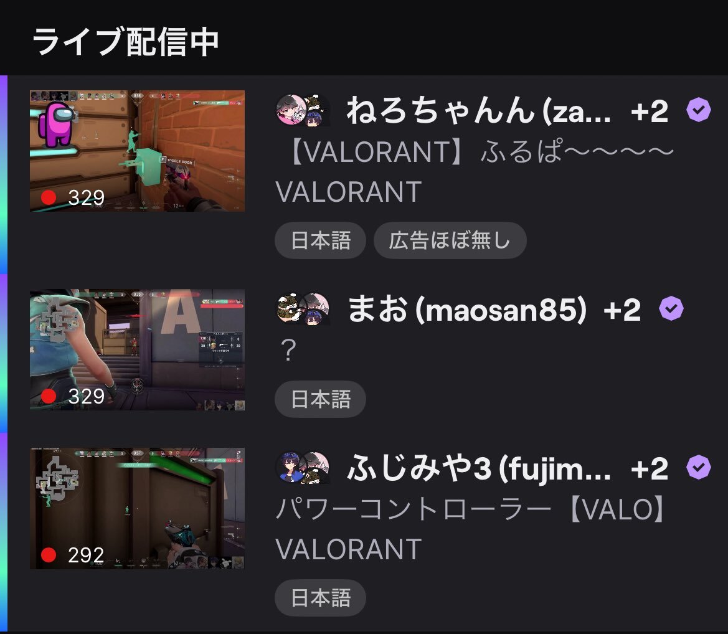Viewport: 728px width, 634px height.
Task: Select 広告ほぼ無し tag
Action: [x=450, y=240]
